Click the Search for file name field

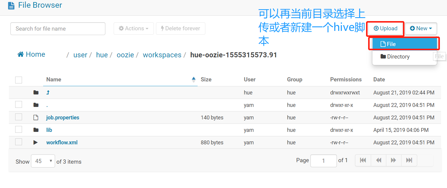[58, 29]
